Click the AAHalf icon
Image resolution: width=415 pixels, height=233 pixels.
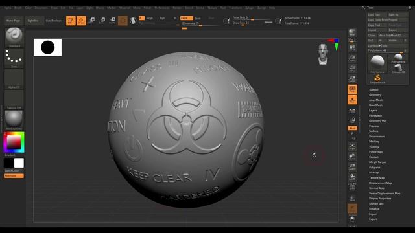[352, 79]
